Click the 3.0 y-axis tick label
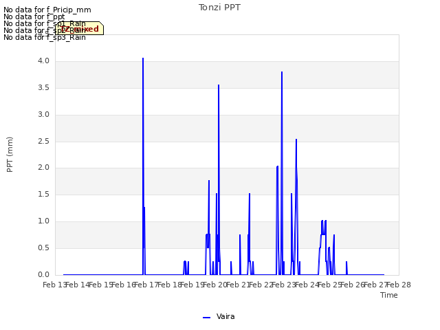Image resolution: width=440 pixels, height=330 pixels. (x=43, y=115)
